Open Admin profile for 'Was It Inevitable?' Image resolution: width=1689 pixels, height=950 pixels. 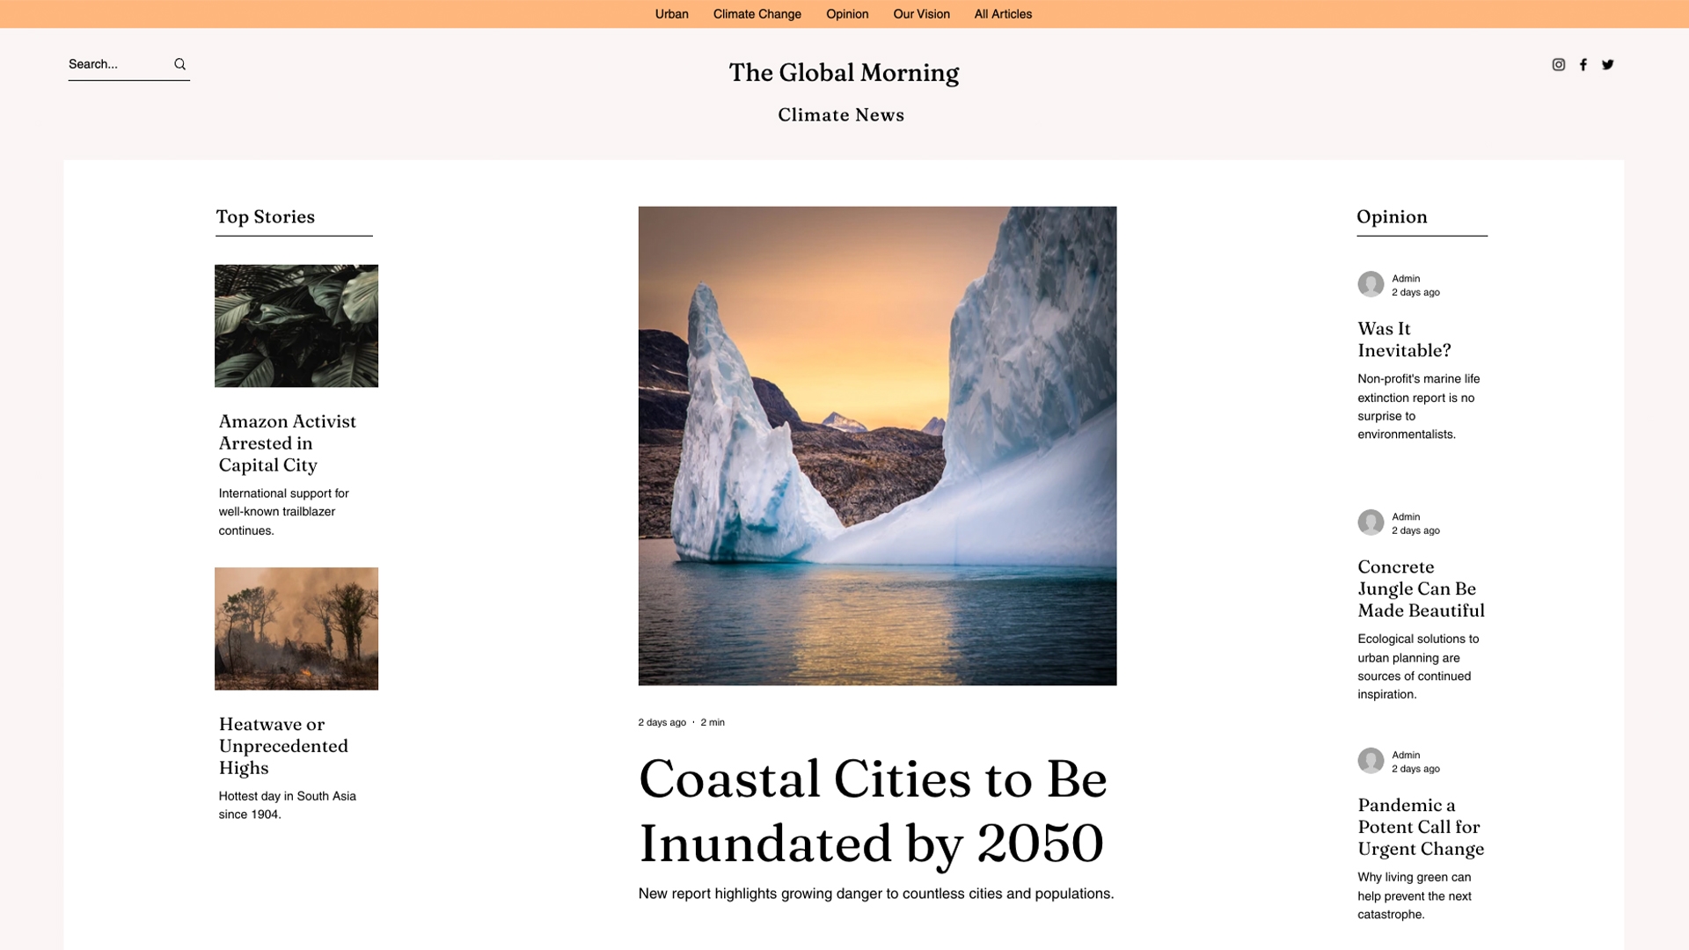coord(1370,283)
